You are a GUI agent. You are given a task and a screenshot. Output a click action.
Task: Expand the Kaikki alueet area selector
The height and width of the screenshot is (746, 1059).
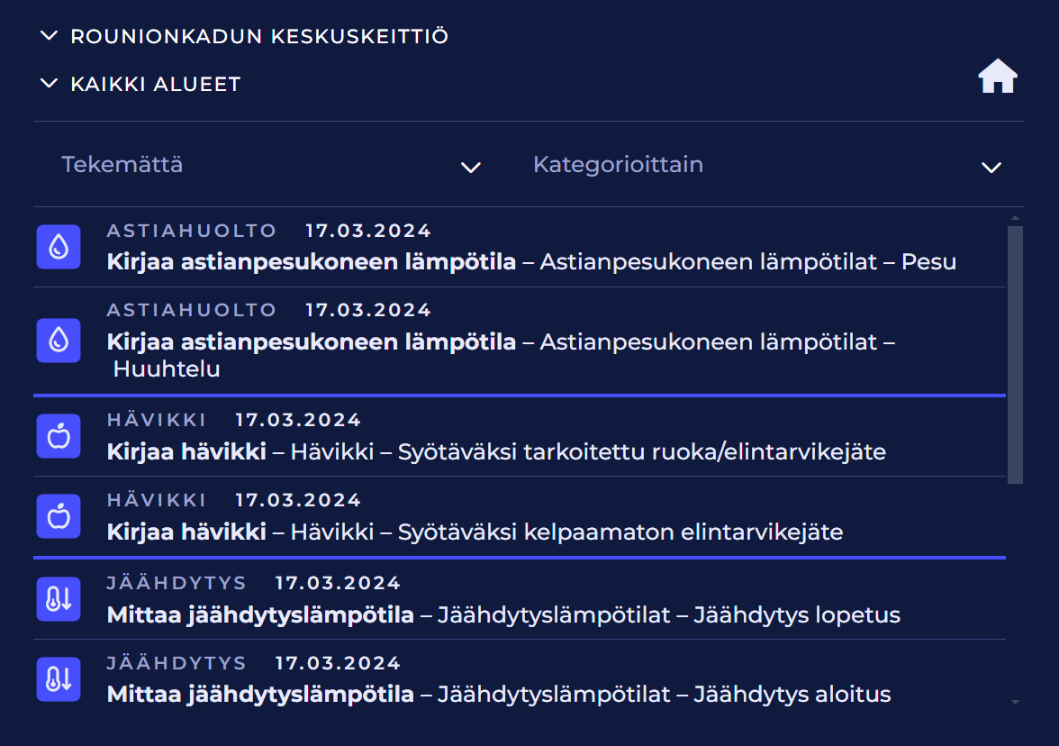tap(141, 85)
